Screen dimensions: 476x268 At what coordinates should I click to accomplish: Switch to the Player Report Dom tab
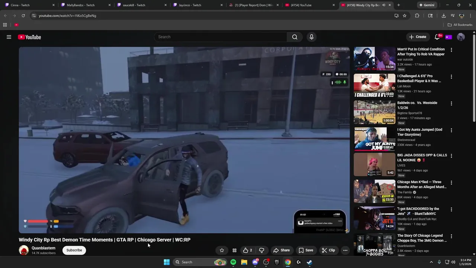(253, 5)
